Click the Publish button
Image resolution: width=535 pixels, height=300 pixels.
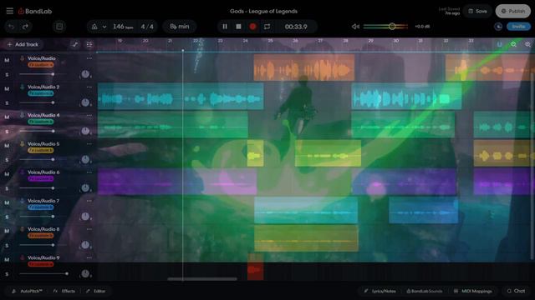512,11
